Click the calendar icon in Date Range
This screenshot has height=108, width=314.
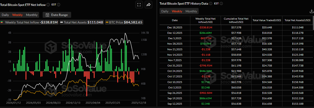click(x=48, y=15)
